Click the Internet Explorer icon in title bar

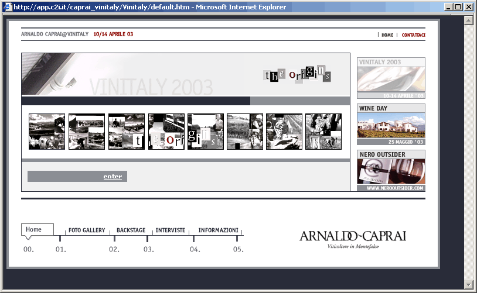[8, 6]
